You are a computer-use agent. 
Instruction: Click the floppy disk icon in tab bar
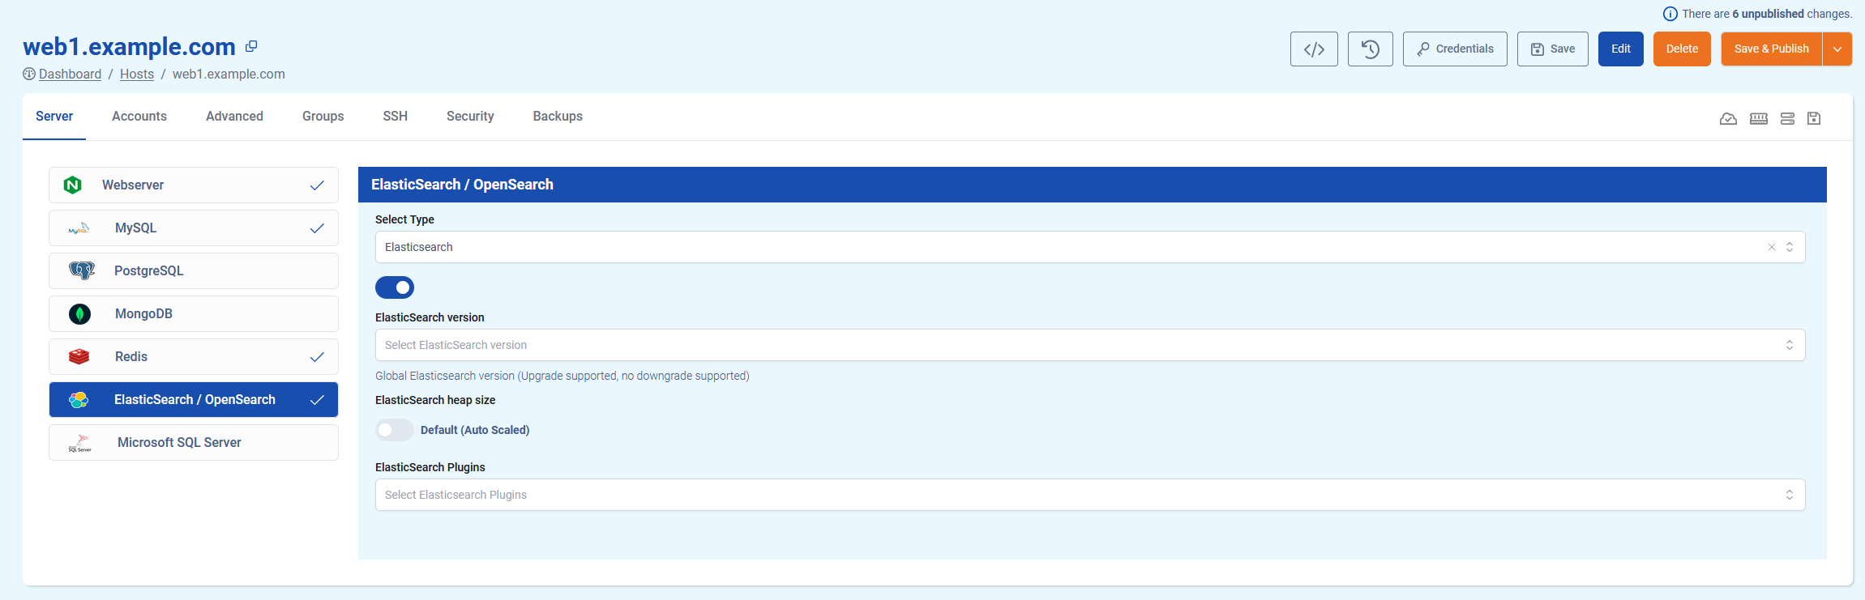[1814, 119]
